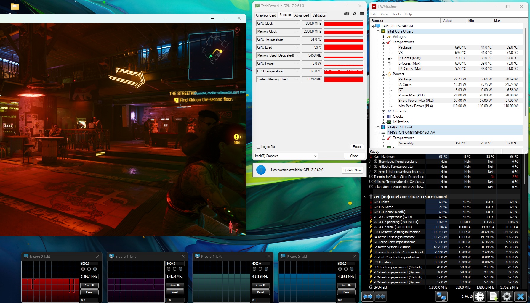Viewport: 530px width, 303px height.
Task: Open the network remote monitoring icon
Action: pyautogui.click(x=441, y=296)
